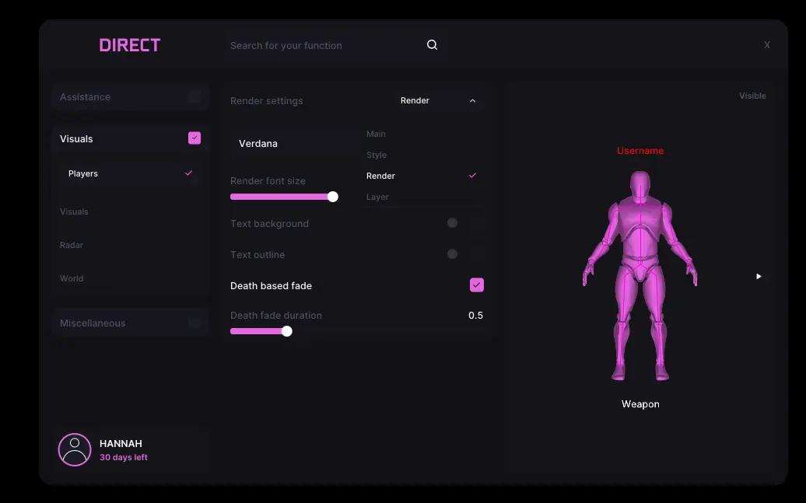Switch to the World sidebar item
806x503 pixels.
coord(72,278)
